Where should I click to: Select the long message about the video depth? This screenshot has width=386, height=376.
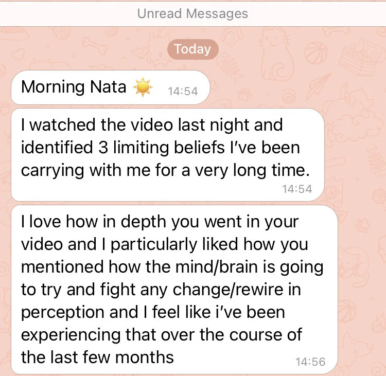click(x=174, y=290)
